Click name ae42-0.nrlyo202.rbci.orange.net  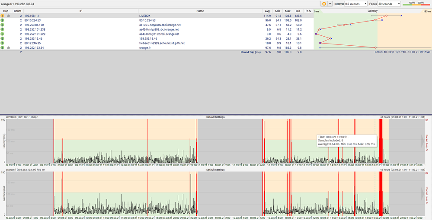(159, 29)
